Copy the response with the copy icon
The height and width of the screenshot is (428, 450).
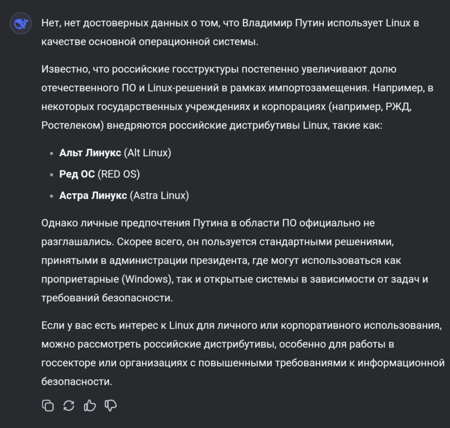point(48,406)
